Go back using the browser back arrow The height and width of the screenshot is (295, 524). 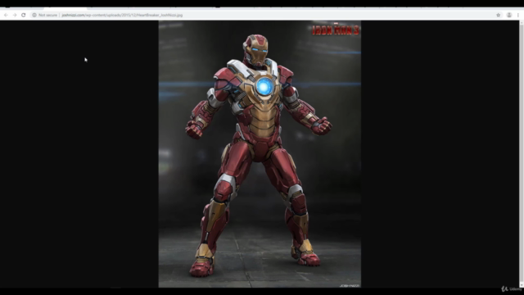[6, 15]
